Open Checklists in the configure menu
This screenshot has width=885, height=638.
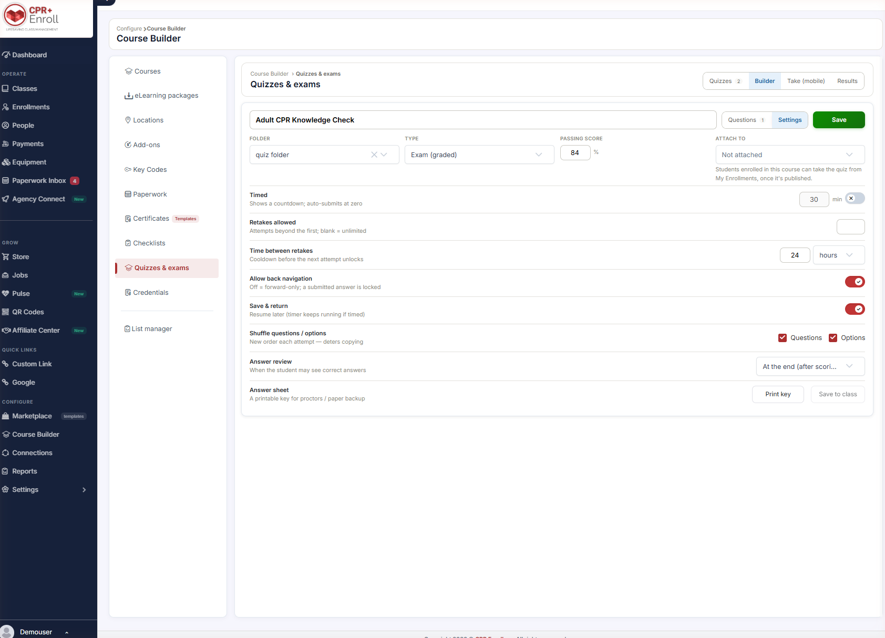(167, 243)
